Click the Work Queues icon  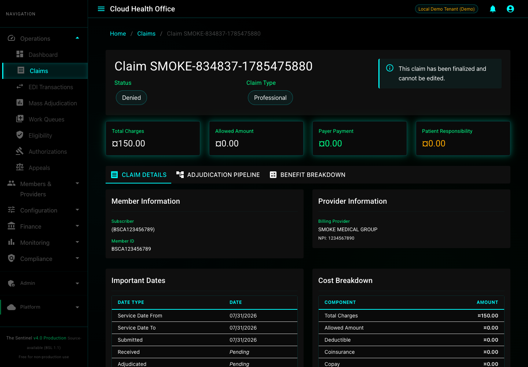point(20,119)
